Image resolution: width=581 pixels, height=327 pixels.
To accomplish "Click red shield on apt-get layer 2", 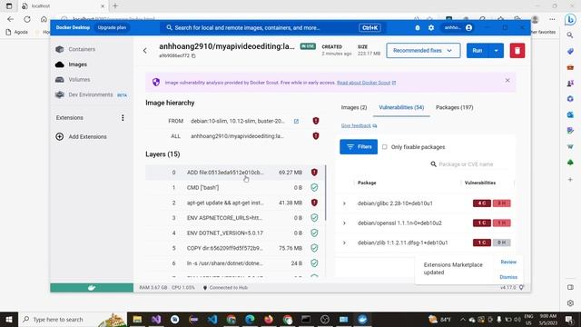I will coord(314,203).
